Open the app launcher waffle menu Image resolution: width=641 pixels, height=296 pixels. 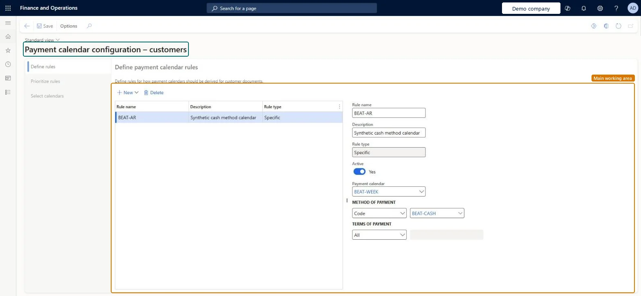click(x=8, y=8)
